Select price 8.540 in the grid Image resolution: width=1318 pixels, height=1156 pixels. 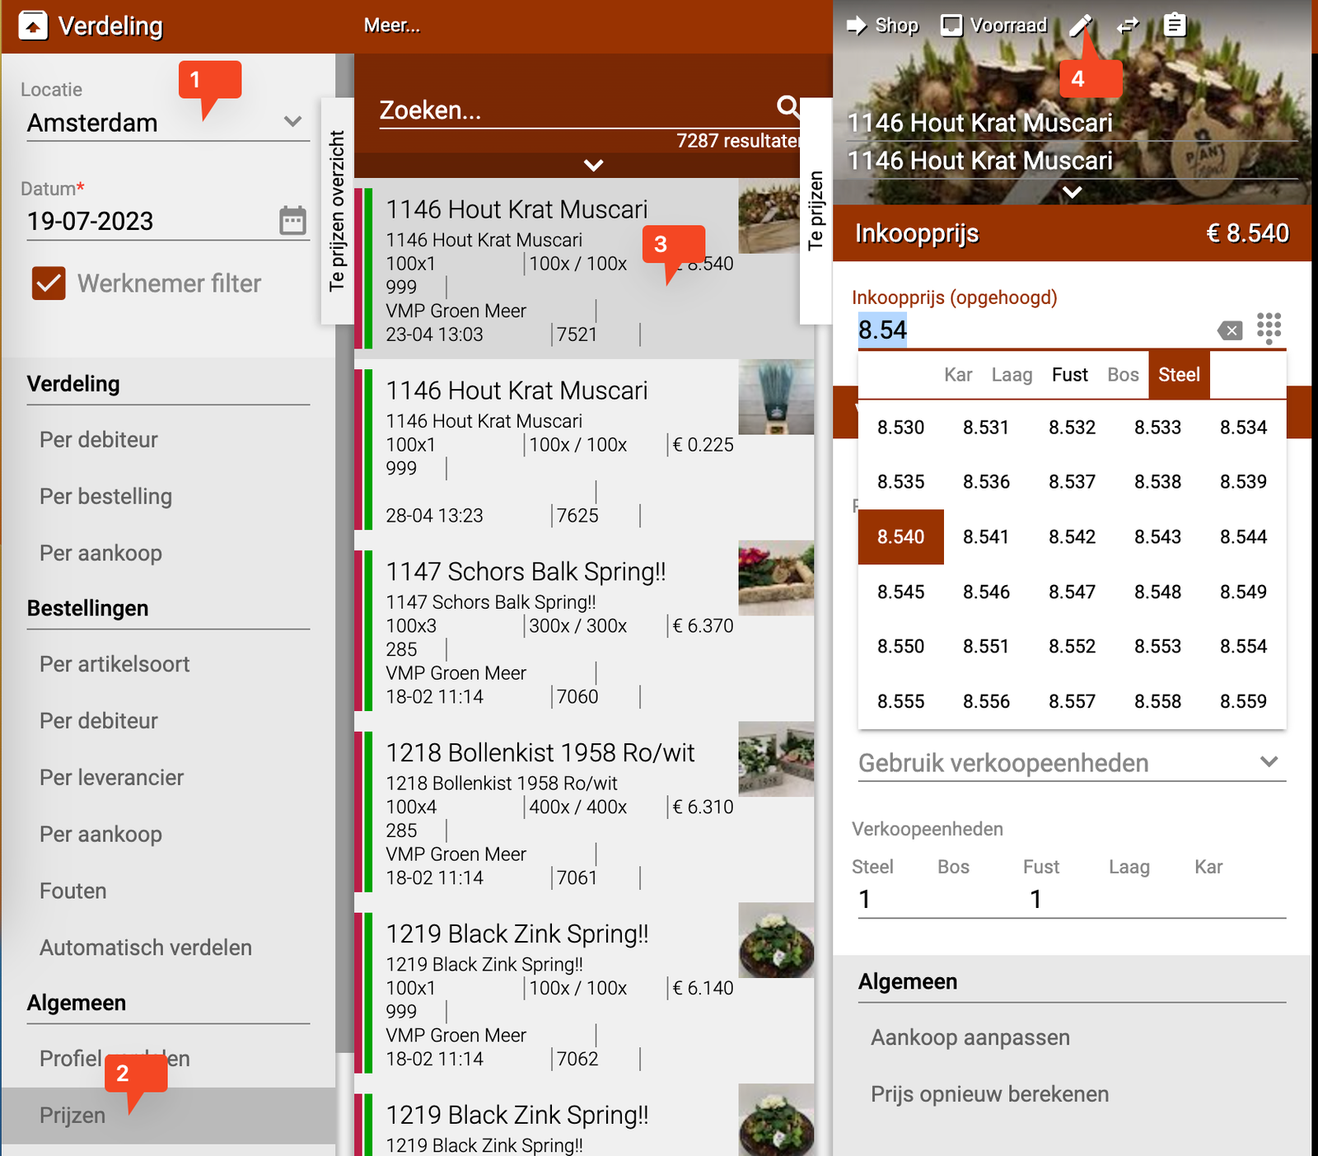900,537
